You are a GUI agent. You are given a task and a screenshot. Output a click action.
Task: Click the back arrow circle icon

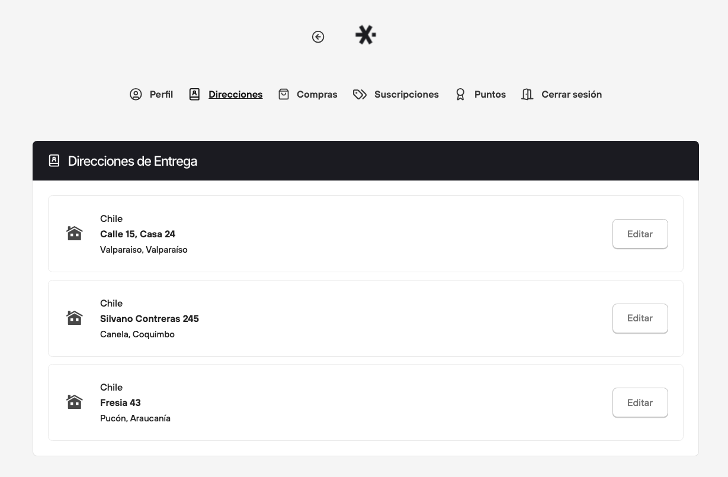(x=318, y=37)
